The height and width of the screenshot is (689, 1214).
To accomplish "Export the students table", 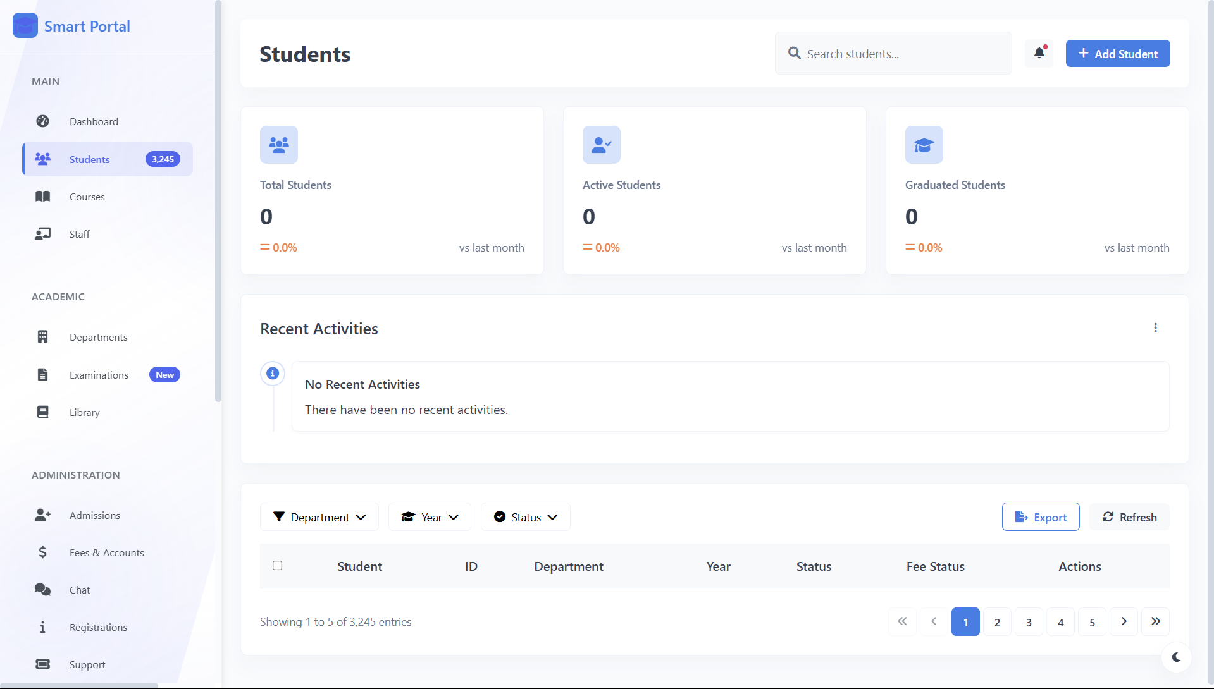I will [x=1040, y=516].
